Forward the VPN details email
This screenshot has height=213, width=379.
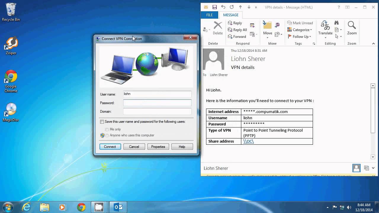237,36
